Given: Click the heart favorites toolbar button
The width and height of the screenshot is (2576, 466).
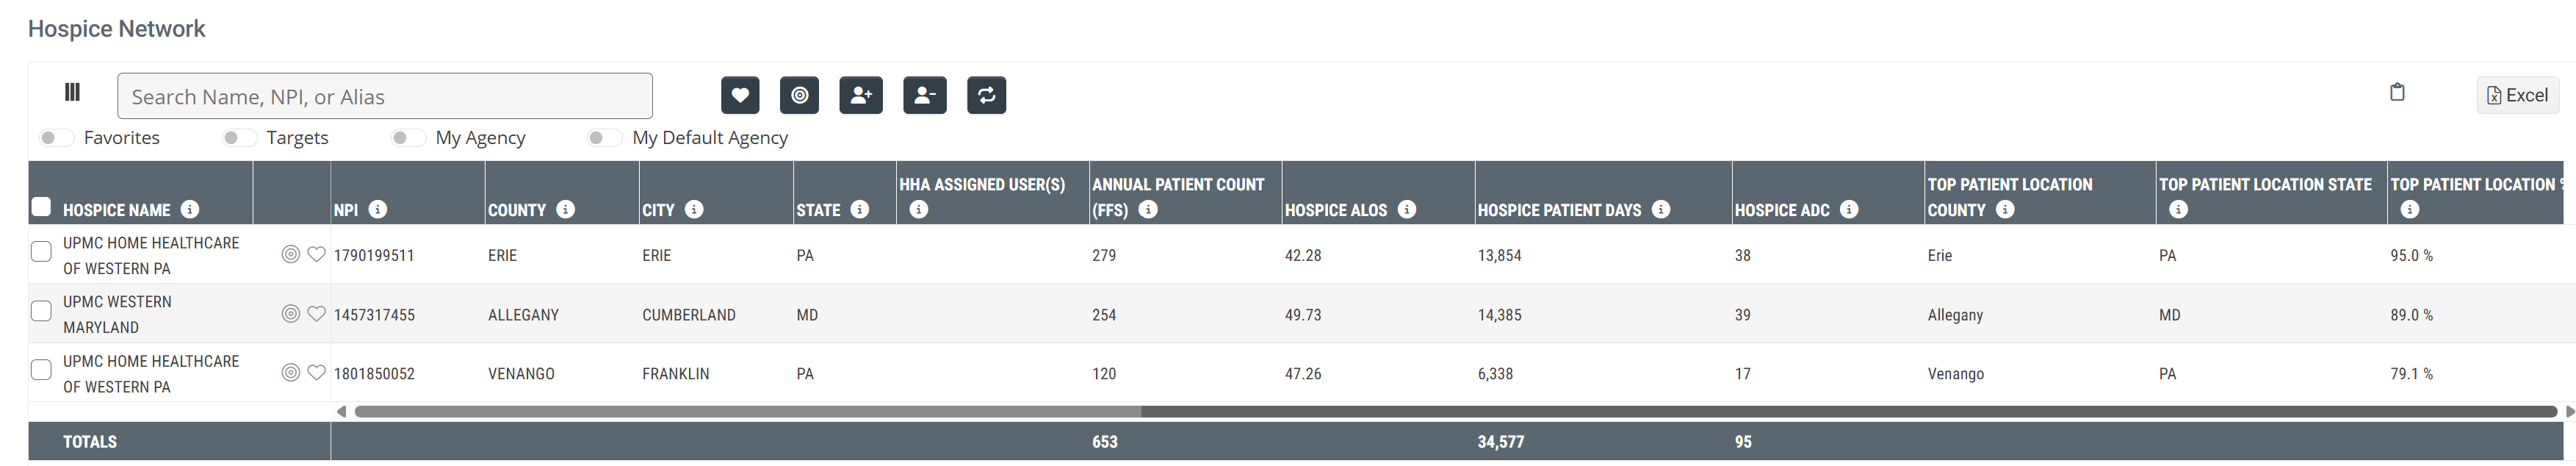Looking at the screenshot, I should (740, 96).
